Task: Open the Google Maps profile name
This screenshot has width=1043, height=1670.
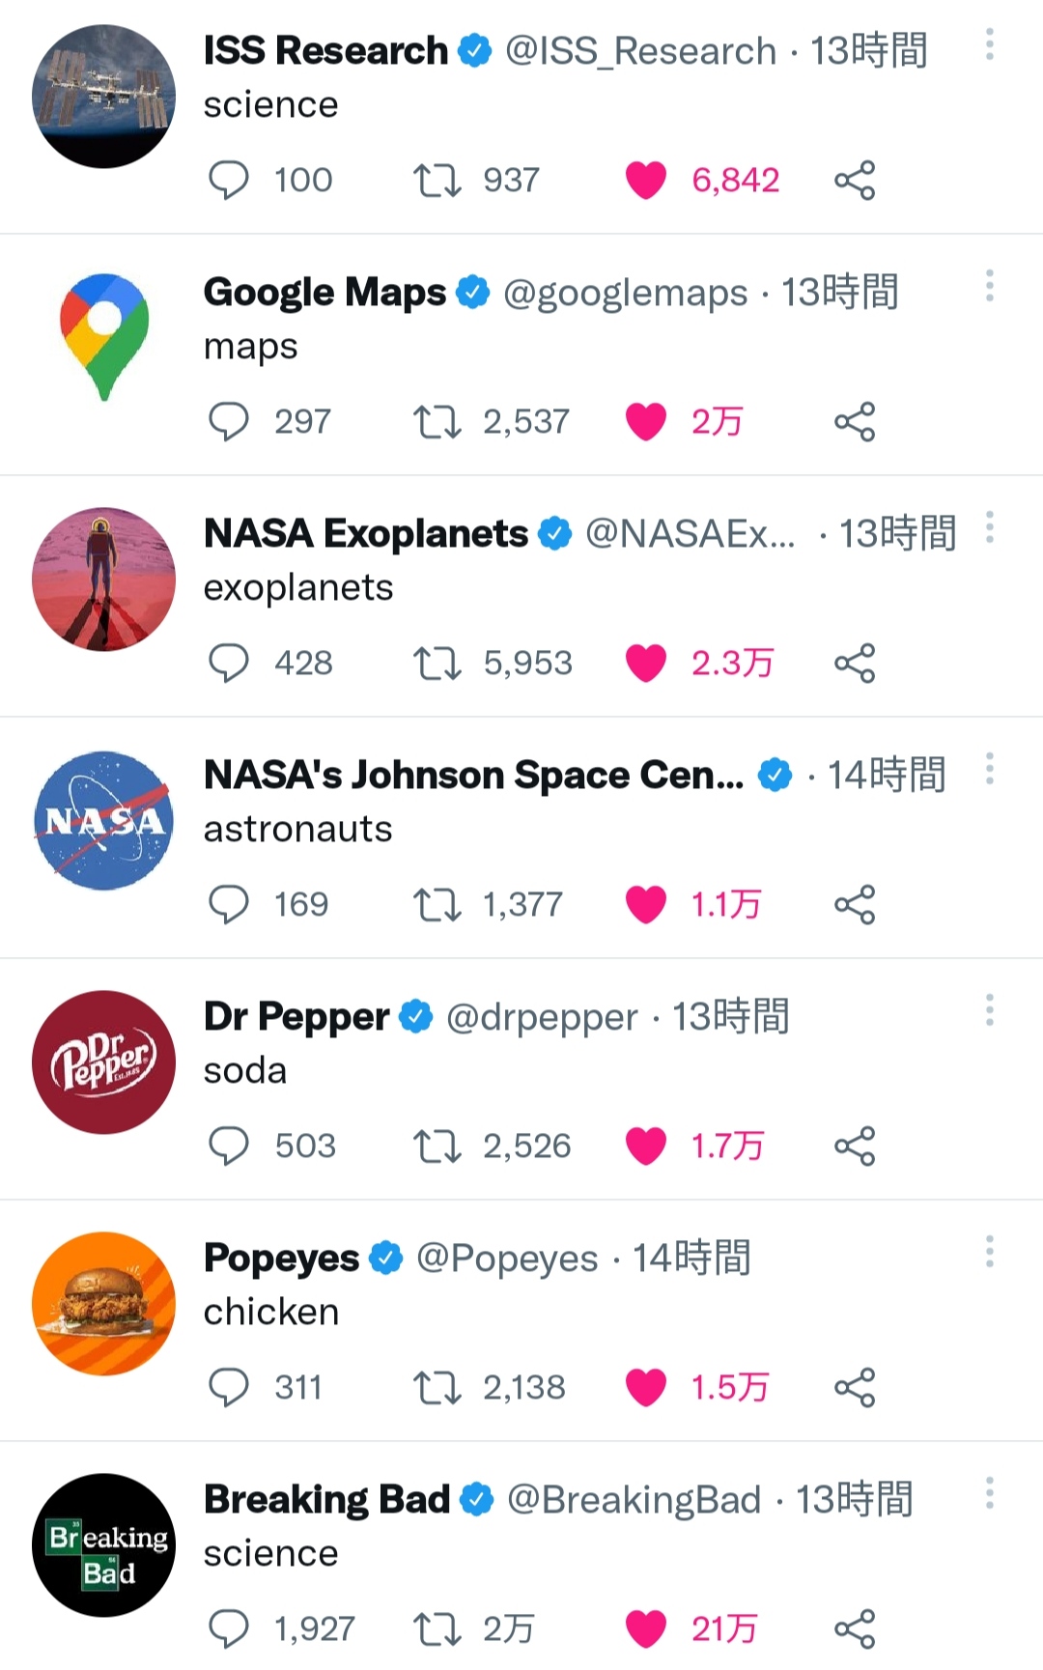Action: 324,293
